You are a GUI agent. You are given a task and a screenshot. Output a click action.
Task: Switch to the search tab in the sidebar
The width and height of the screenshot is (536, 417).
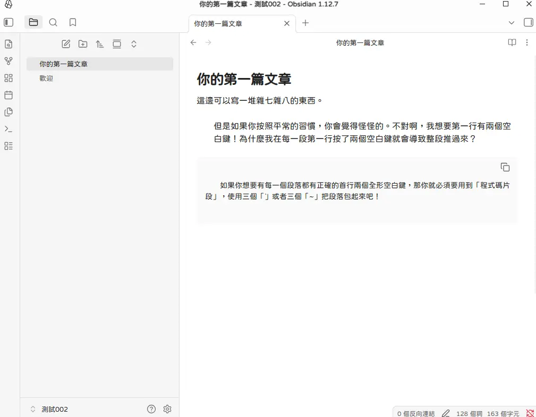click(x=53, y=22)
